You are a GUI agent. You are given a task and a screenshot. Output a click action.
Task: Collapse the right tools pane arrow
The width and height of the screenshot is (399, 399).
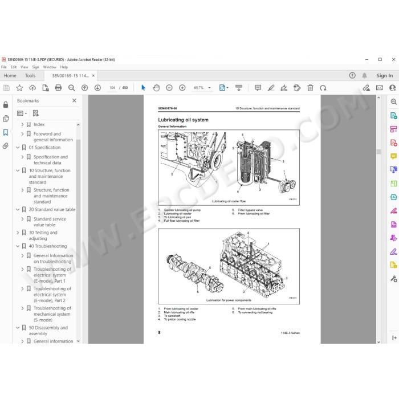tap(394, 337)
